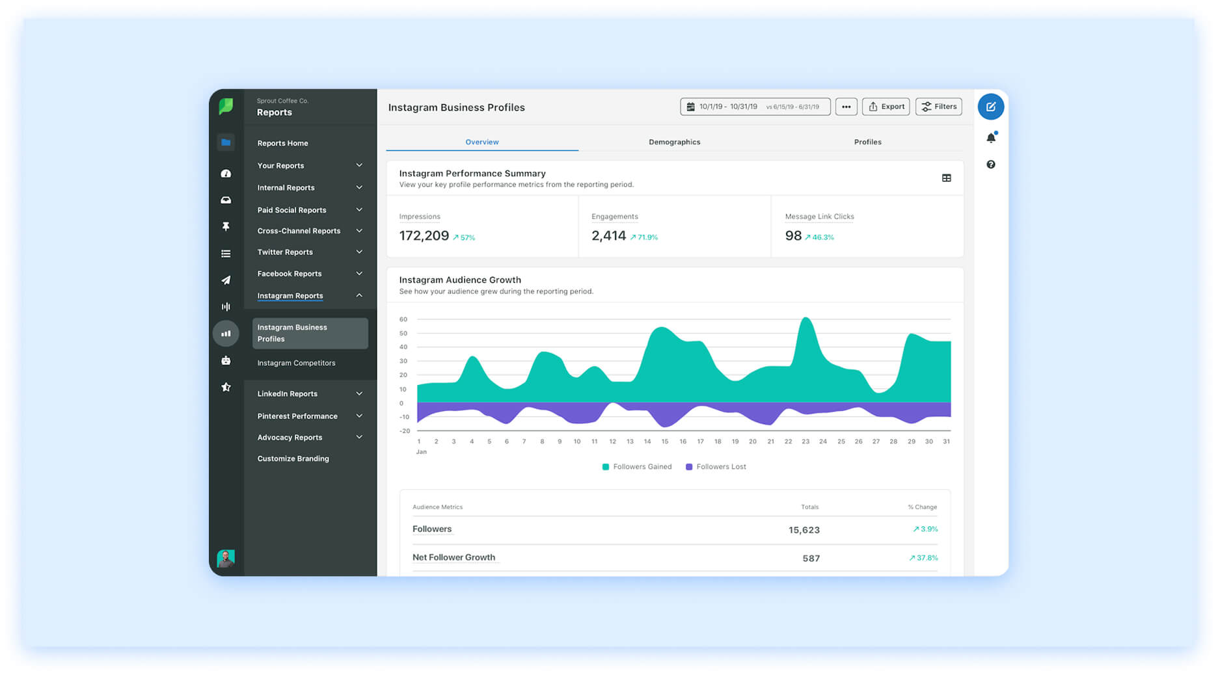Open the Compose post editor
The height and width of the screenshot is (675, 1218).
(x=991, y=107)
